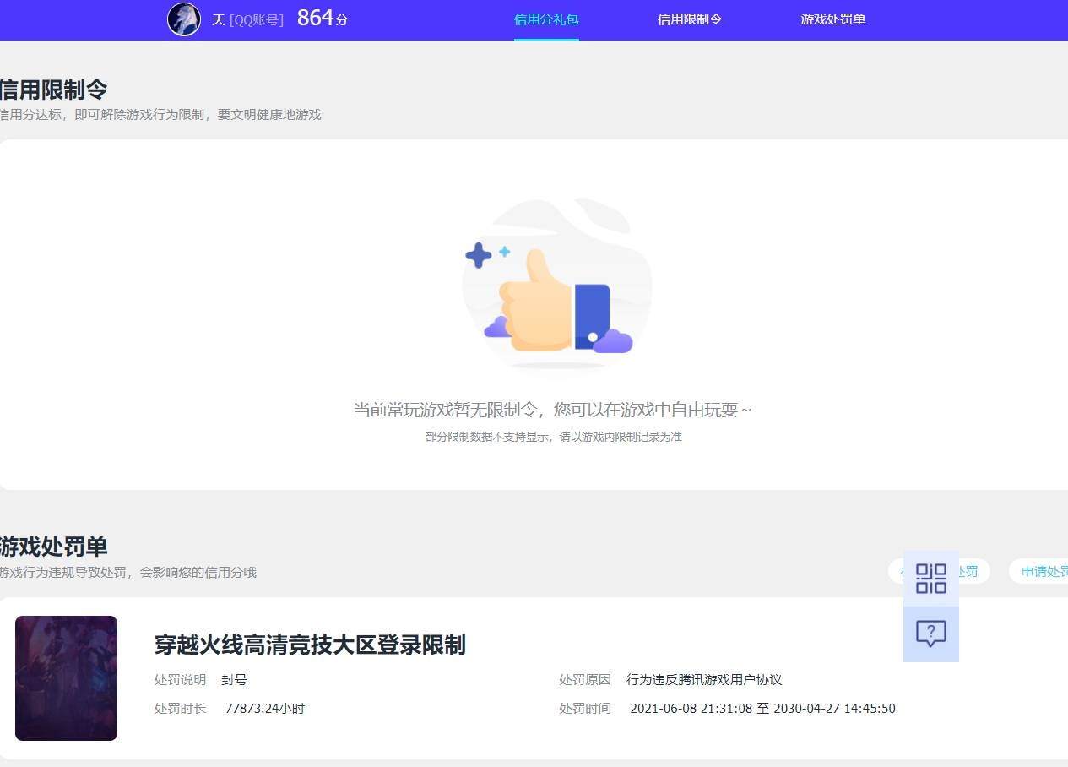Viewport: 1068px width, 767px height.
Task: Click 游戏处罚单 section heading
Action: click(53, 547)
